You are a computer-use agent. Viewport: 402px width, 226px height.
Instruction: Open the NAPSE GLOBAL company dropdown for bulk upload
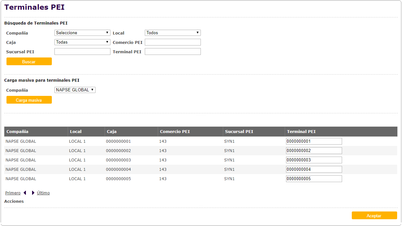(x=75, y=90)
